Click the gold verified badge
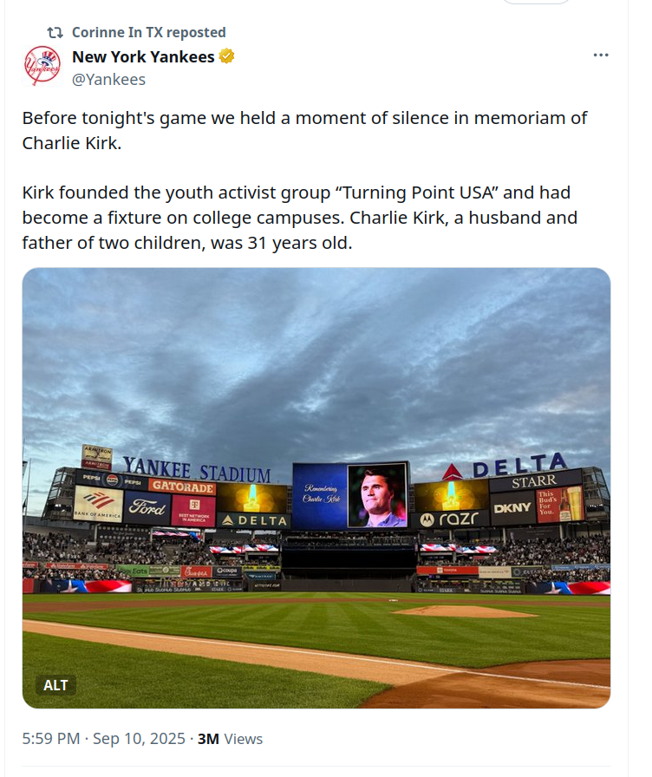 (x=226, y=56)
